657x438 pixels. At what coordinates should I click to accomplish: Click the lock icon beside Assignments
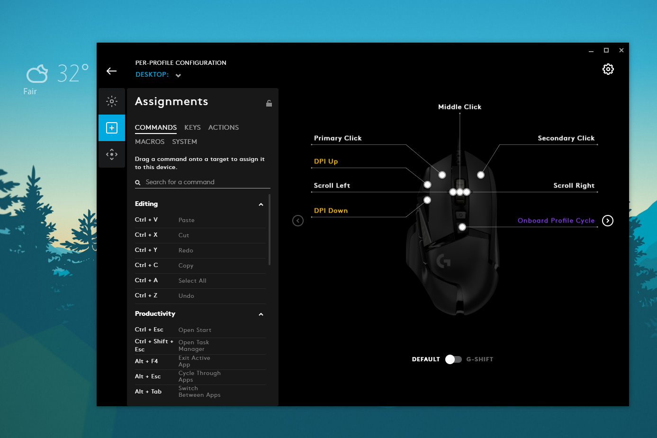(269, 103)
